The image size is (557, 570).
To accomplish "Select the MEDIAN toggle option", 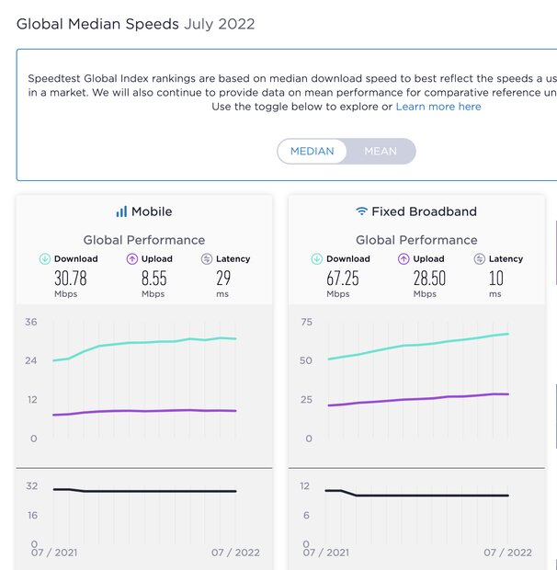I will click(313, 151).
